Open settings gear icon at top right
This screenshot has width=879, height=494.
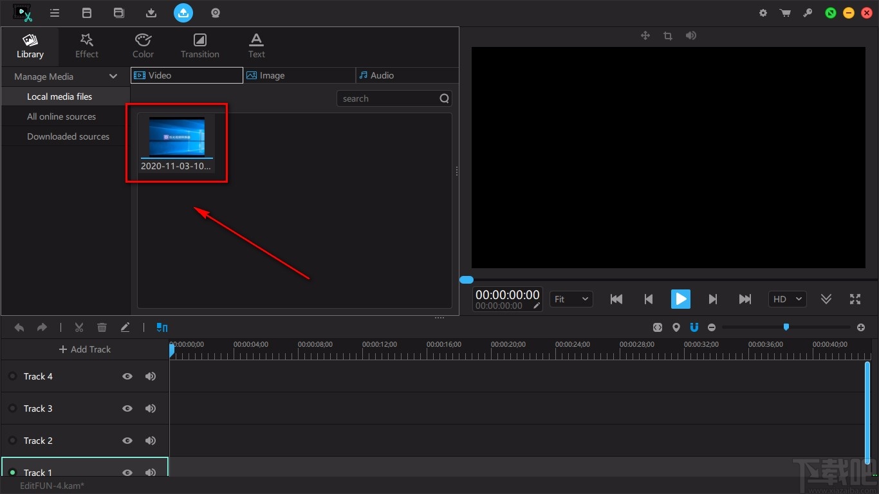click(763, 13)
